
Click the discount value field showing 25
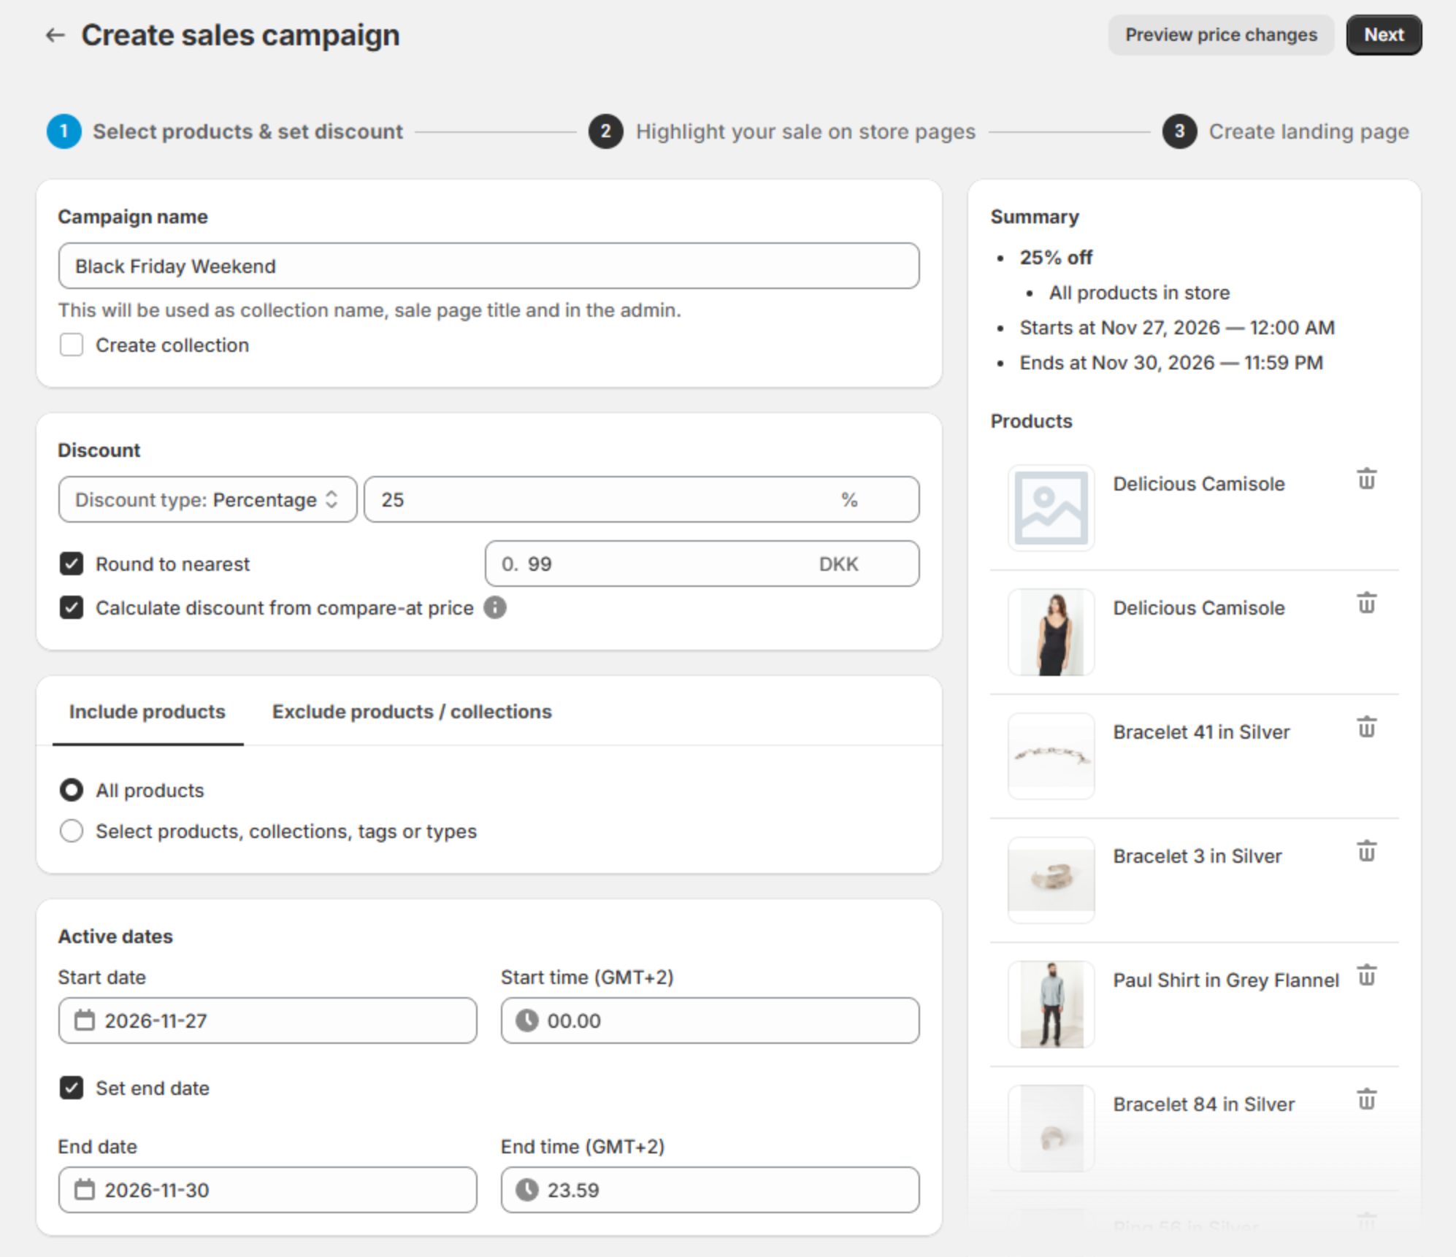(641, 499)
